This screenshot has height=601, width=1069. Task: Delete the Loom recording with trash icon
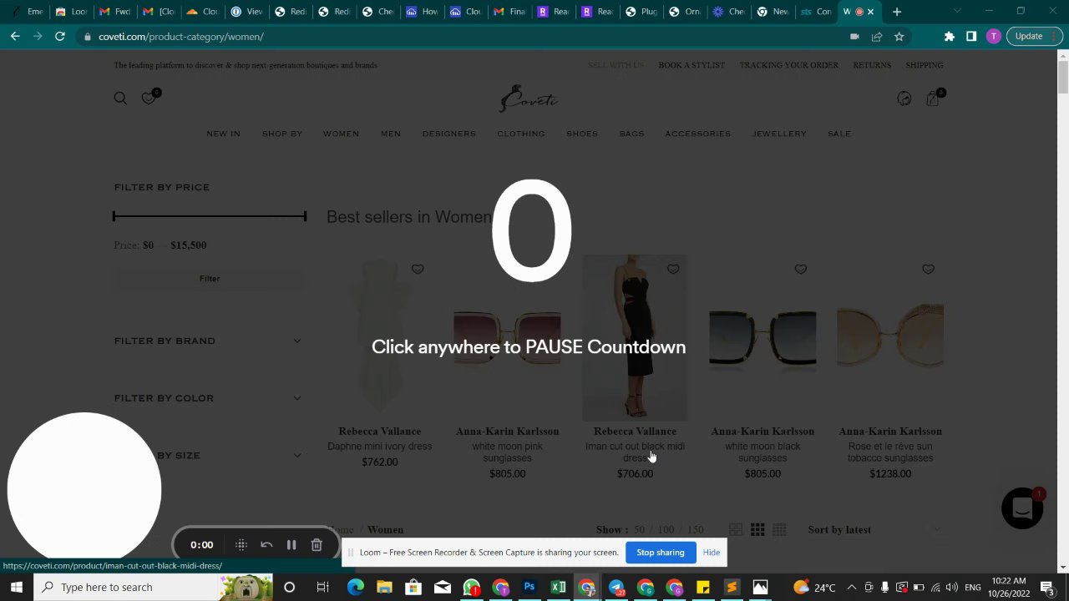click(317, 545)
